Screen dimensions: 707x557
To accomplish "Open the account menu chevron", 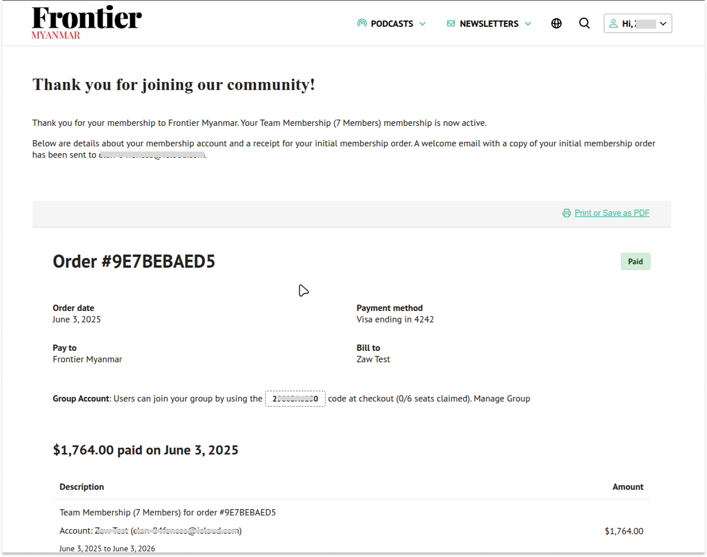I will click(x=663, y=23).
